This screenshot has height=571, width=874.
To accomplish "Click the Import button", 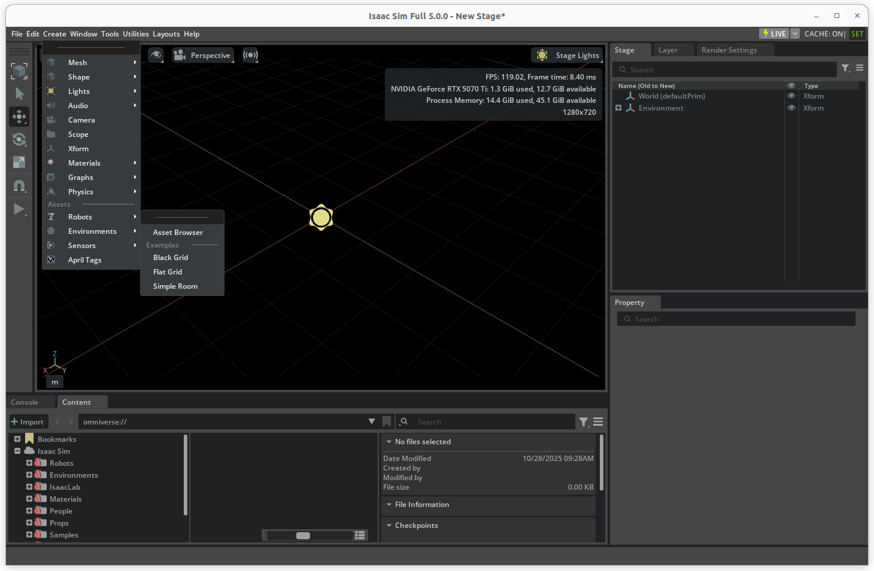I will [28, 422].
